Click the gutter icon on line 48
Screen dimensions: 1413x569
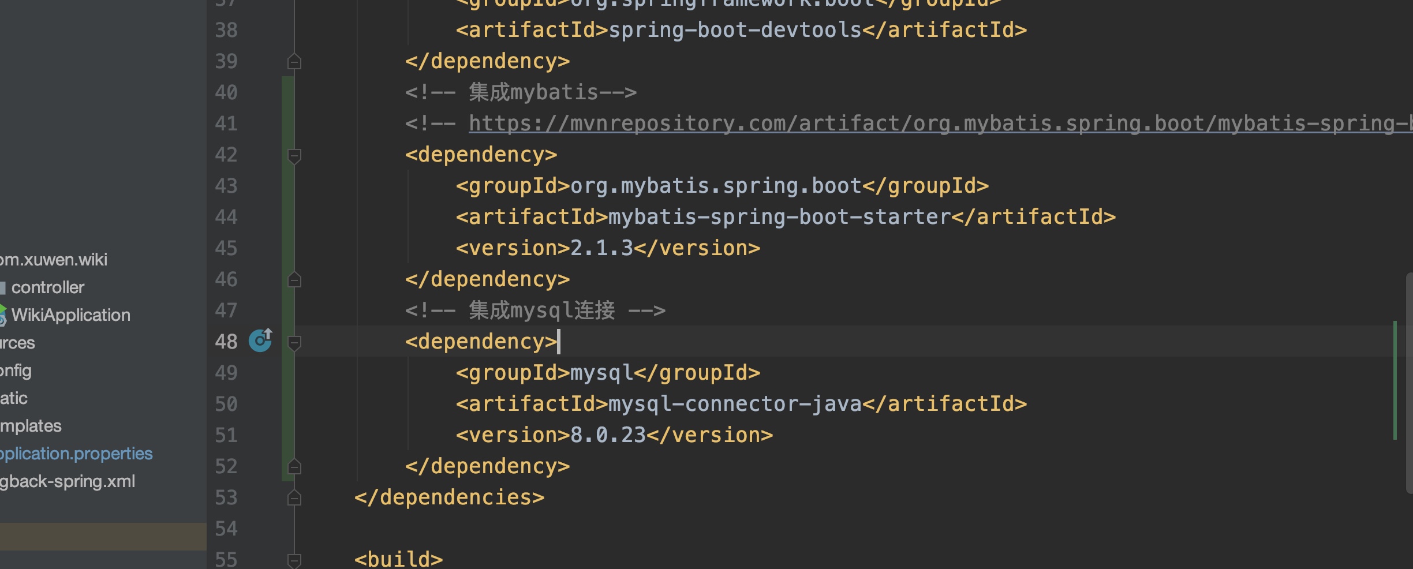pyautogui.click(x=260, y=340)
